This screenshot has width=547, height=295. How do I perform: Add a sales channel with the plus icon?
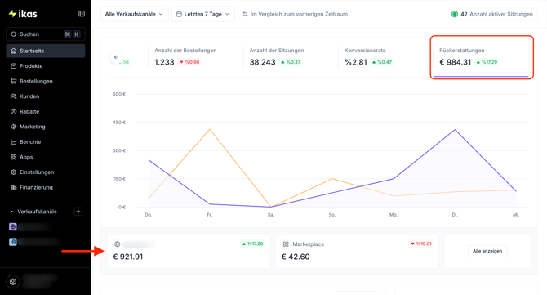tap(78, 212)
